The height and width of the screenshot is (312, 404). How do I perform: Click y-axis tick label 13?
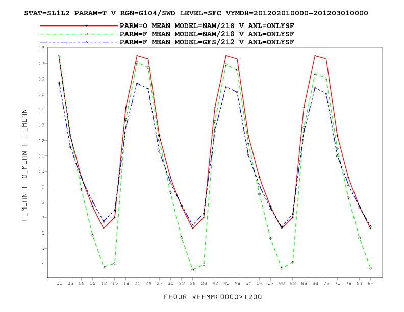pyautogui.click(x=42, y=125)
